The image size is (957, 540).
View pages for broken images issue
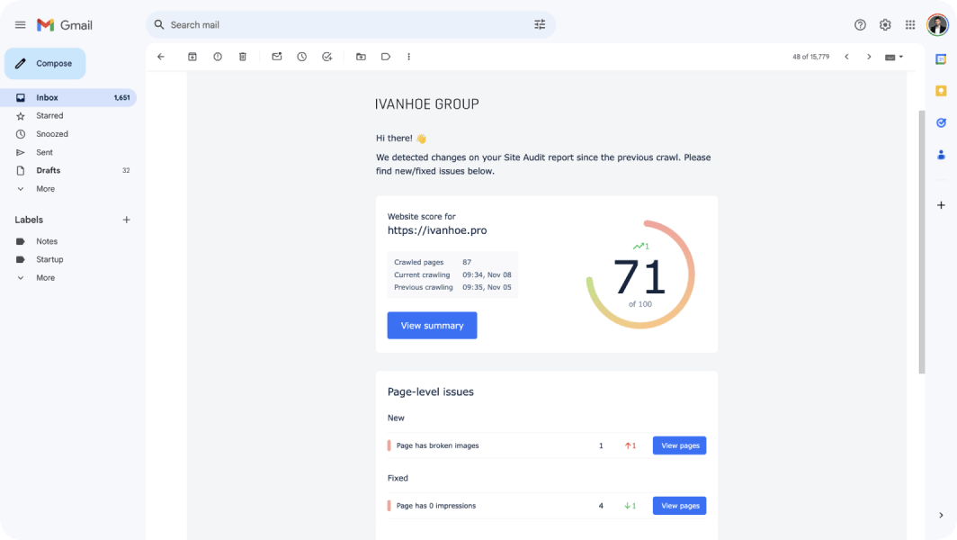coord(679,445)
